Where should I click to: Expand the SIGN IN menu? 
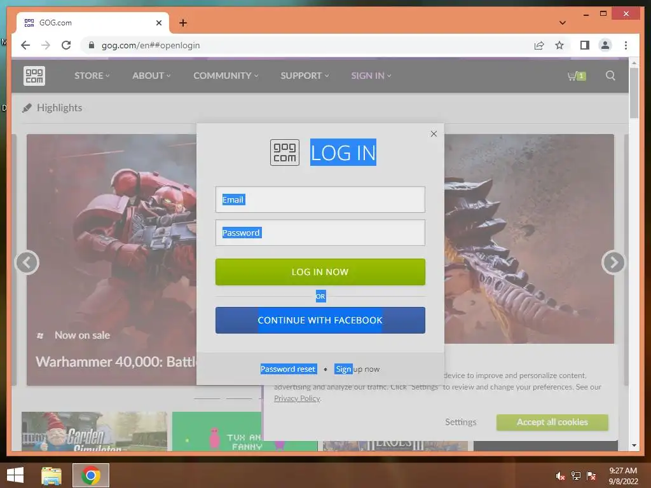(371, 76)
